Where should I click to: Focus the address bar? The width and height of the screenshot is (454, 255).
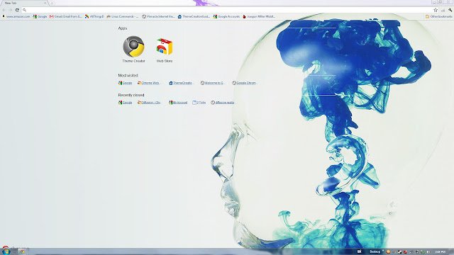point(227,10)
